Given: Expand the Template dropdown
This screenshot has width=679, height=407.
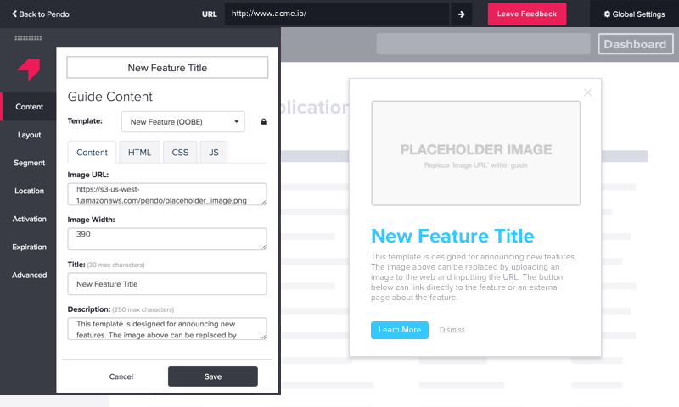Looking at the screenshot, I should [x=182, y=122].
